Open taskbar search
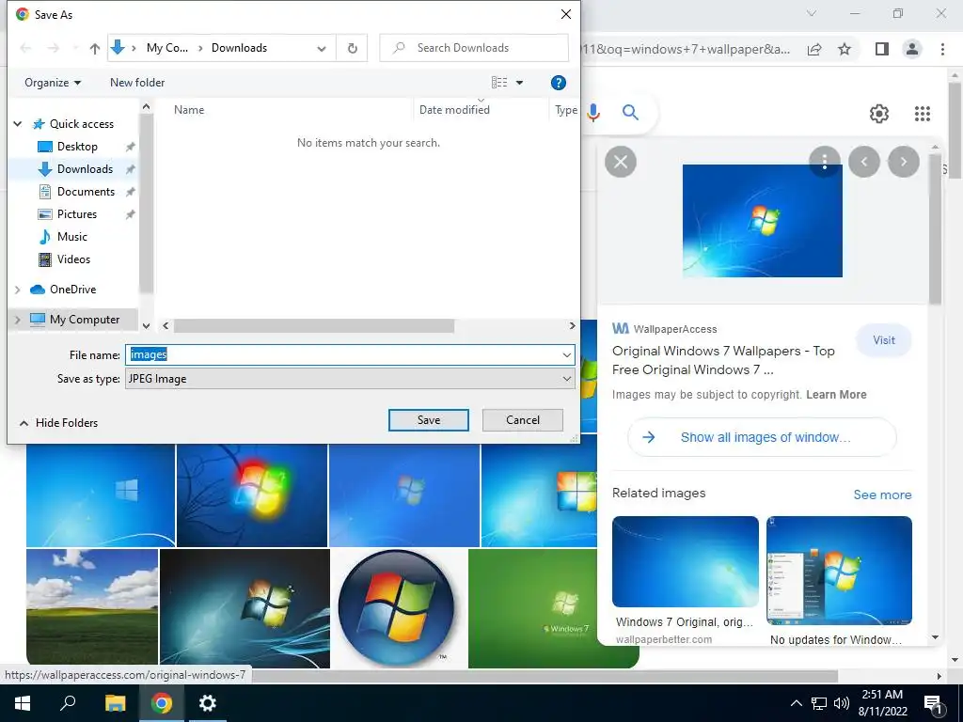The image size is (963, 722). [68, 703]
